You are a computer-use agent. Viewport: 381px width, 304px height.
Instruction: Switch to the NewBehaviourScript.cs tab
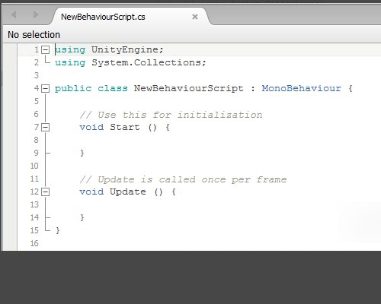[x=103, y=17]
